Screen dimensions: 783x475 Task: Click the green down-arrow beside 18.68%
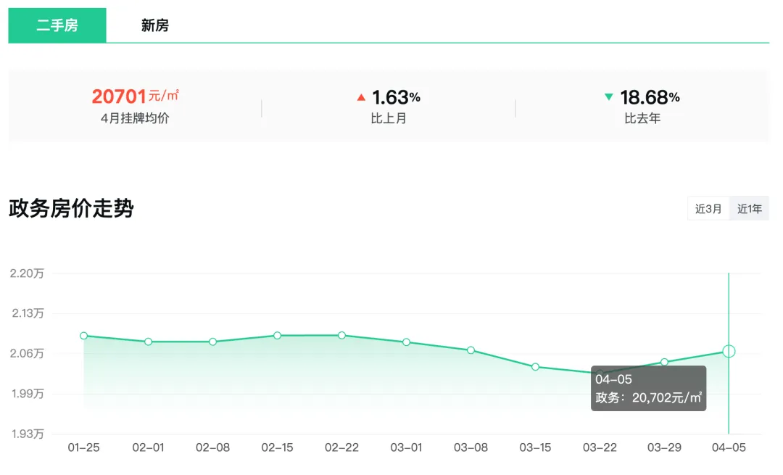pyautogui.click(x=609, y=96)
